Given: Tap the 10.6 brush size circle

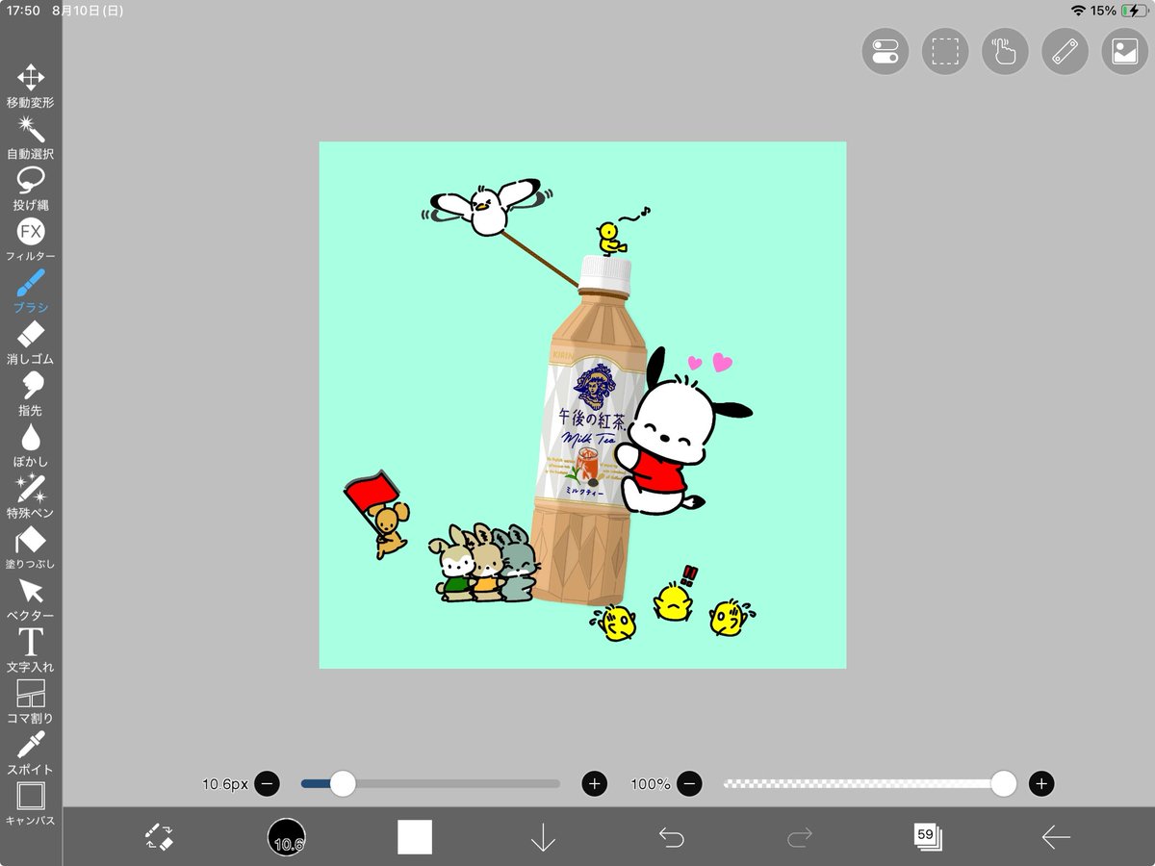Looking at the screenshot, I should pos(288,835).
